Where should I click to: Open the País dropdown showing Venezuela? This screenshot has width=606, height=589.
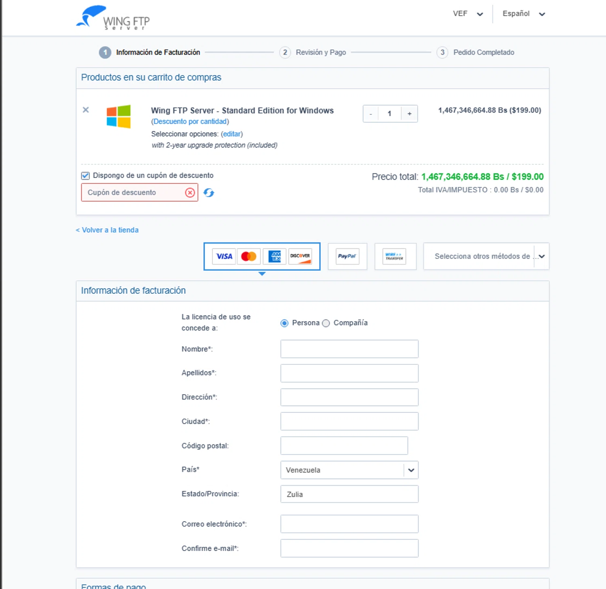[349, 470]
